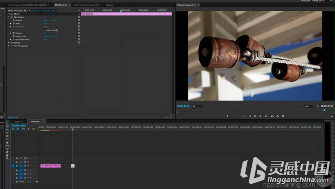Select the pink clip in the V1 track
Viewport: 335px width, 189px height.
coord(51,165)
